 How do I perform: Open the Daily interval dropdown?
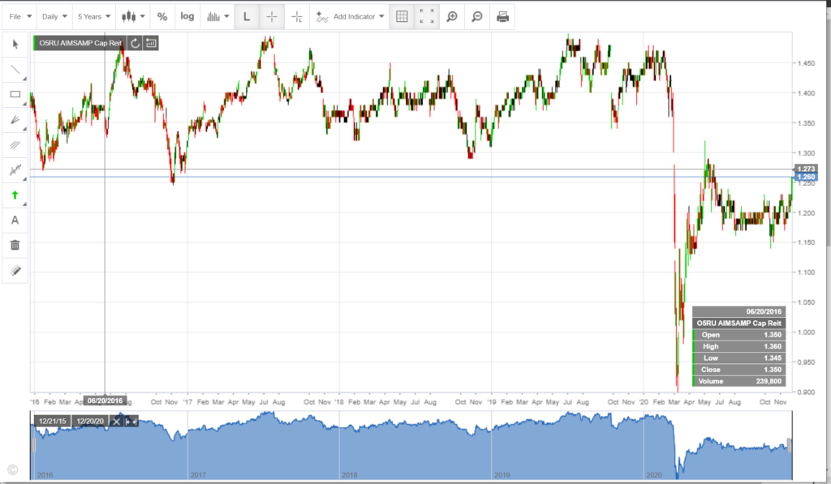54,16
